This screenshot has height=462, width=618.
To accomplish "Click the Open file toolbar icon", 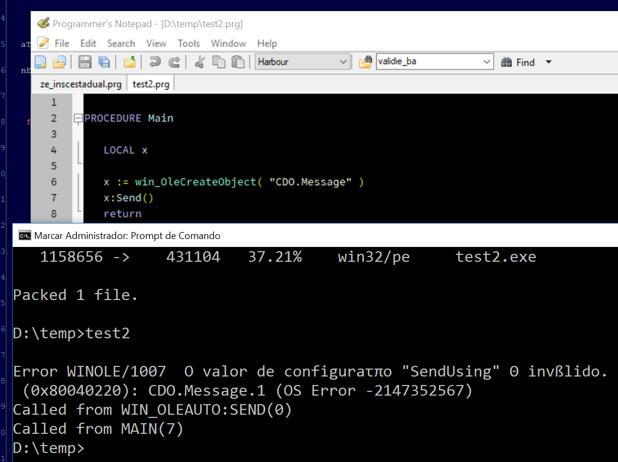I will (60, 62).
